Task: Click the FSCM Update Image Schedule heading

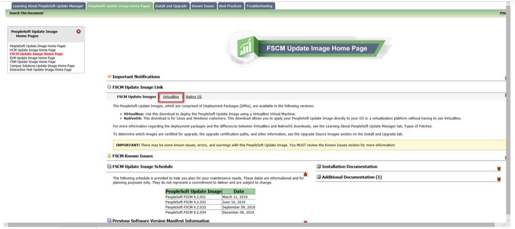Action: point(142,166)
